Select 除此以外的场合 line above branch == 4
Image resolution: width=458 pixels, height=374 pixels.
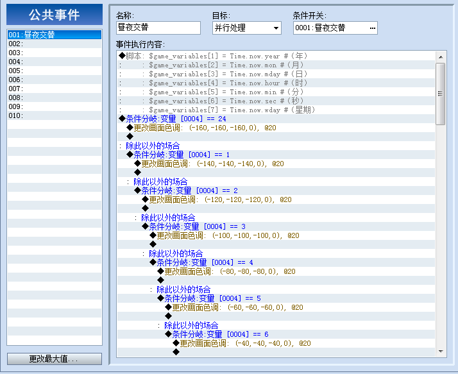276,253
